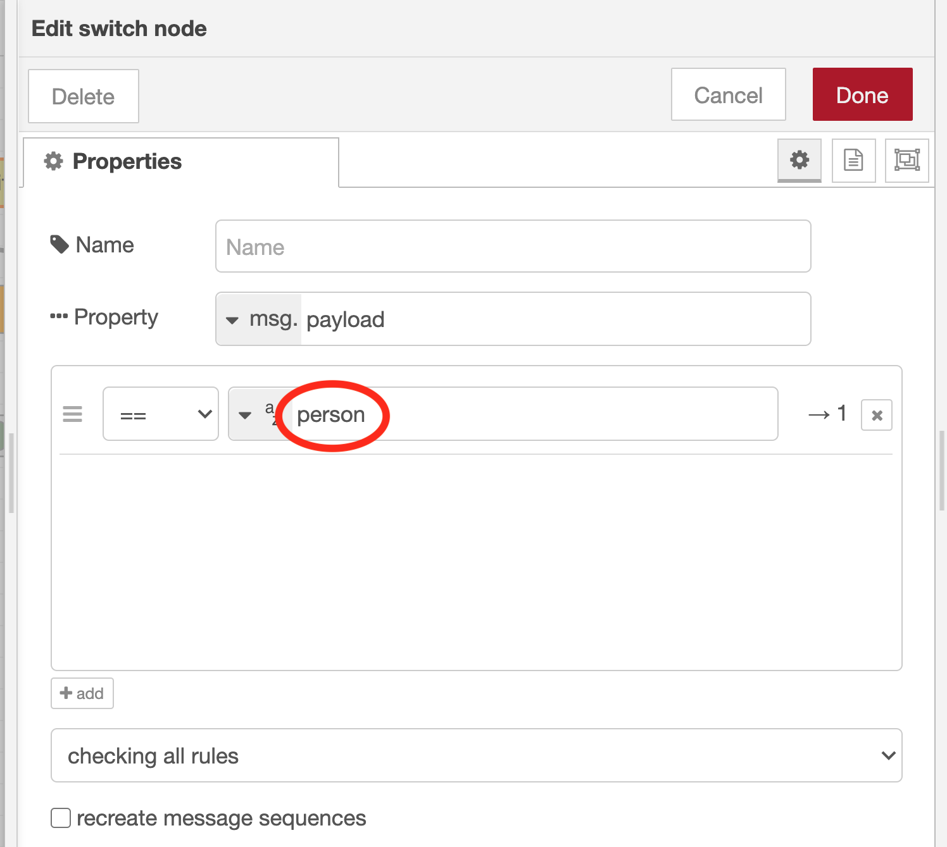The height and width of the screenshot is (847, 947).
Task: Click the person rule value field
Action: tap(532, 414)
